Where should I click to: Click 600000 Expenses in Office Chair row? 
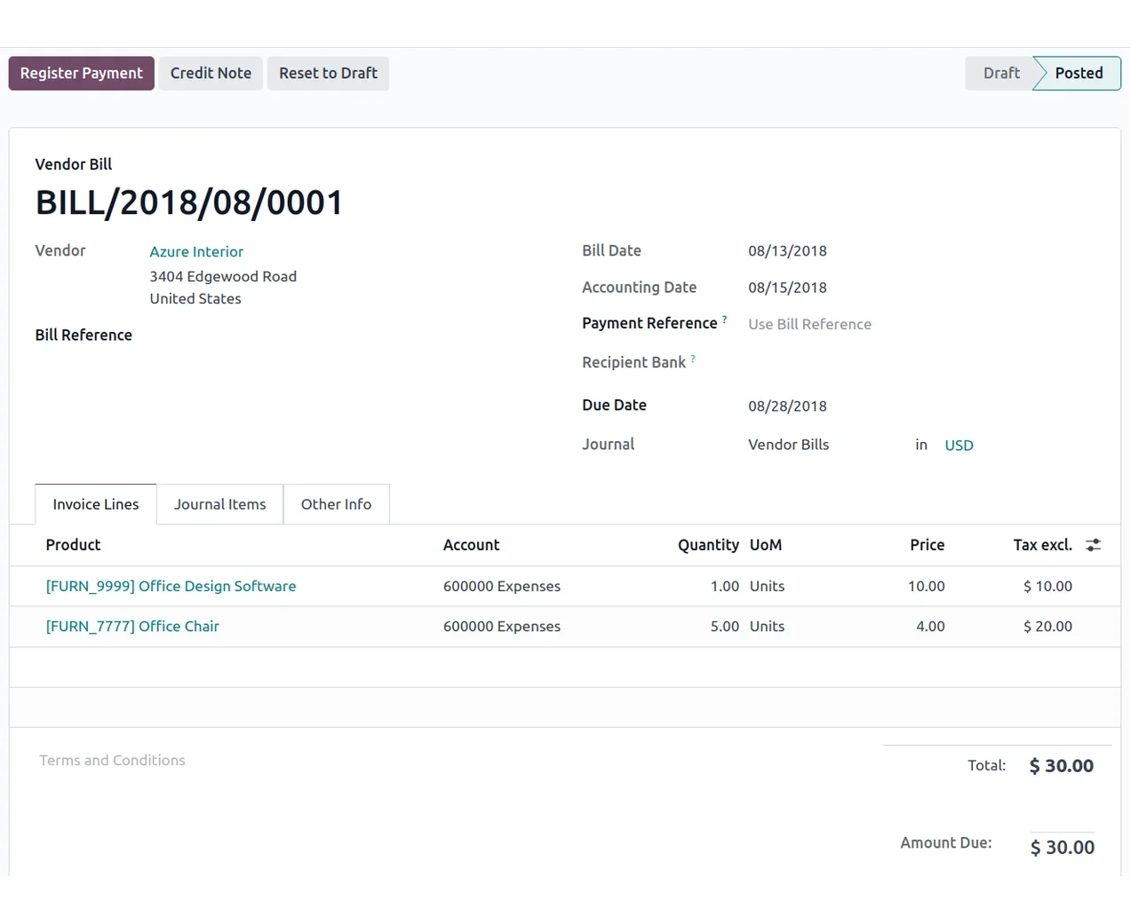click(502, 626)
